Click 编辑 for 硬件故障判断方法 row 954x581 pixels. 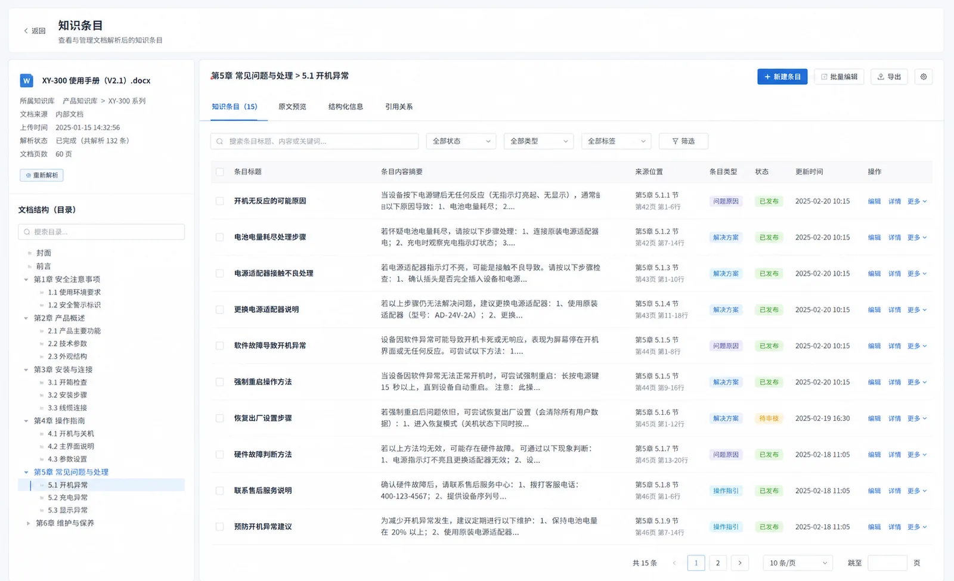874,455
